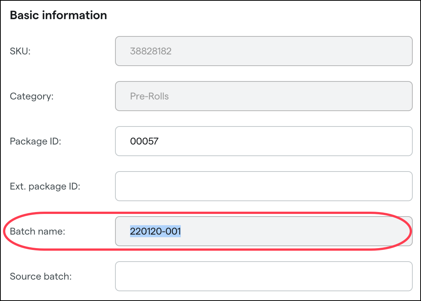The image size is (421, 301).
Task: Click the circled Batch name field
Action: [263, 231]
